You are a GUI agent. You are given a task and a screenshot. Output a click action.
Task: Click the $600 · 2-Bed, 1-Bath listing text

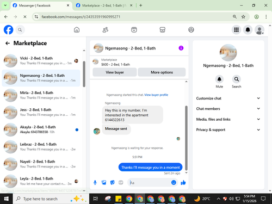pyautogui.click(x=115, y=64)
